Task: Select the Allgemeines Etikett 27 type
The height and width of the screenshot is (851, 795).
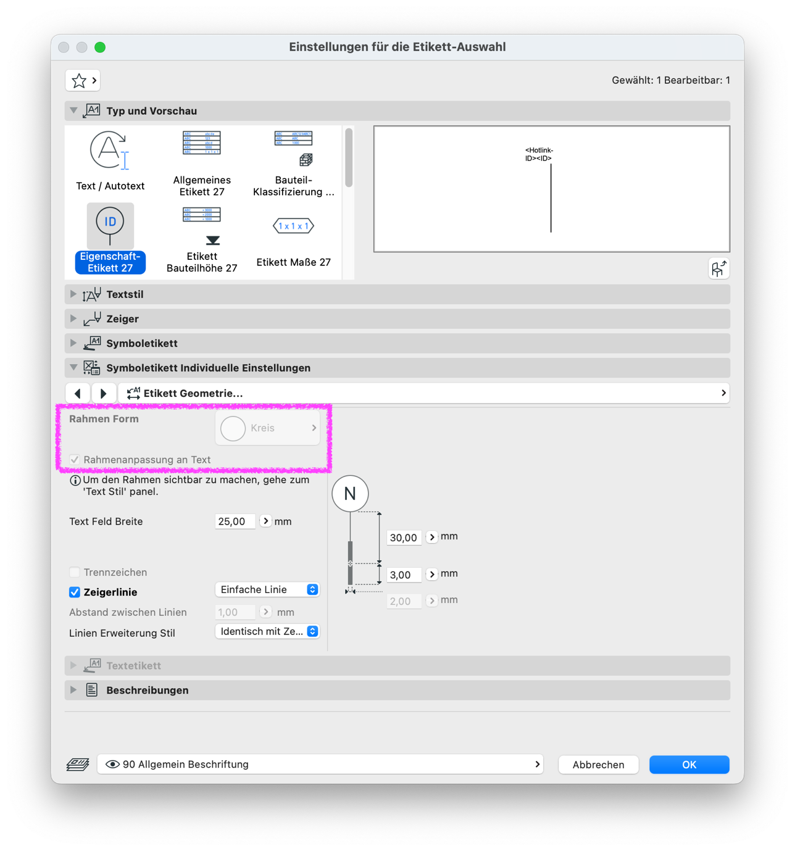Action: coord(202,163)
